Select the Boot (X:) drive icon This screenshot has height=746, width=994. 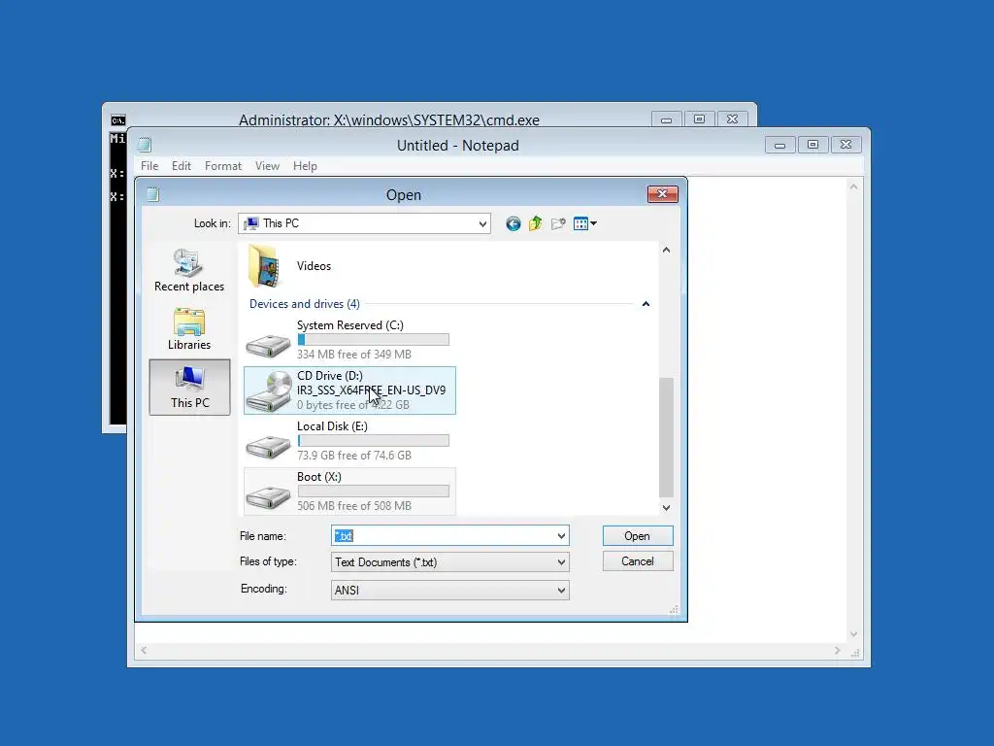pyautogui.click(x=268, y=496)
